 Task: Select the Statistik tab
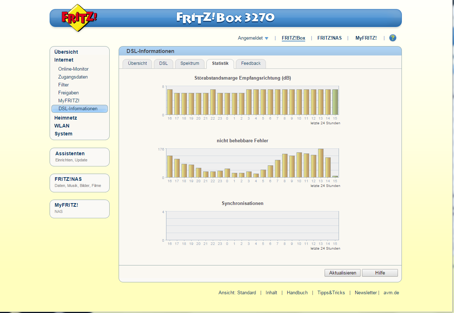click(220, 63)
